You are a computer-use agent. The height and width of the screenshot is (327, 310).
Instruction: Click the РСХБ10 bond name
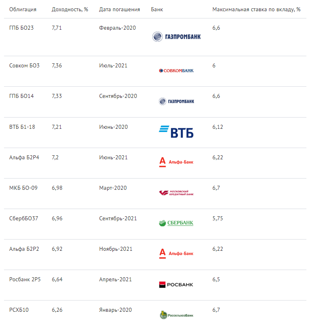19,310
